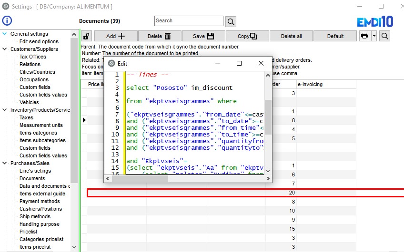This screenshot has height=252, width=404.
Task: Click the Edit dialog horizontal scroll-left arrow
Action: [108, 178]
